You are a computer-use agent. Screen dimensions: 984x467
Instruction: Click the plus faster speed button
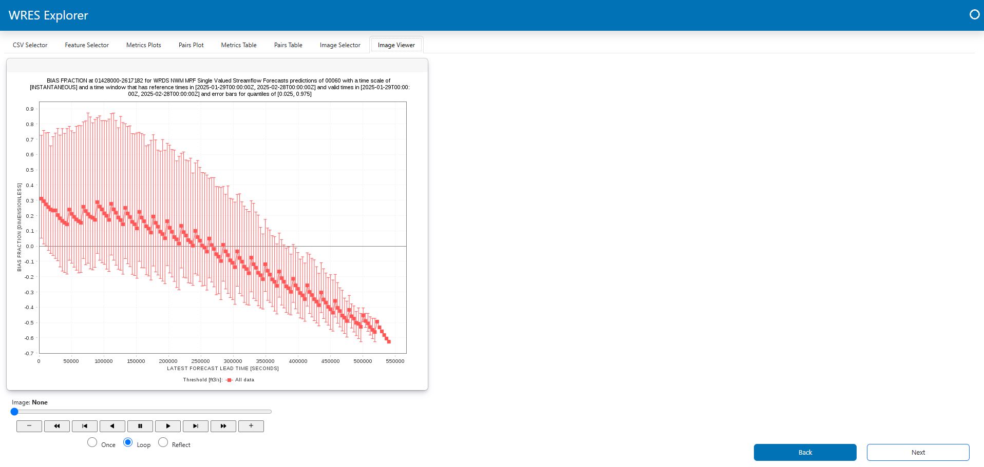coord(251,426)
